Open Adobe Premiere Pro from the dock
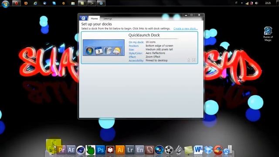This screenshot has height=157, width=279. (61, 150)
